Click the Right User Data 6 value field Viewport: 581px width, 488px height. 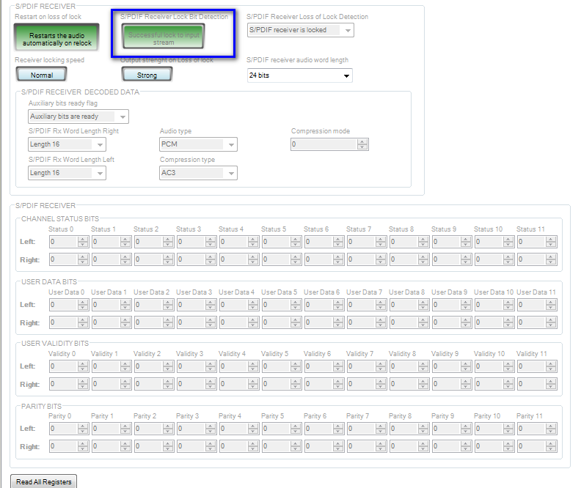pyautogui.click(x=318, y=322)
